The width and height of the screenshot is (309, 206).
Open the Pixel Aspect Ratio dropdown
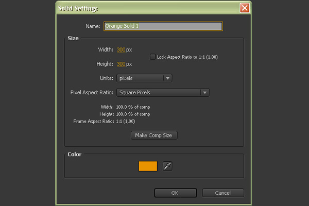(163, 93)
